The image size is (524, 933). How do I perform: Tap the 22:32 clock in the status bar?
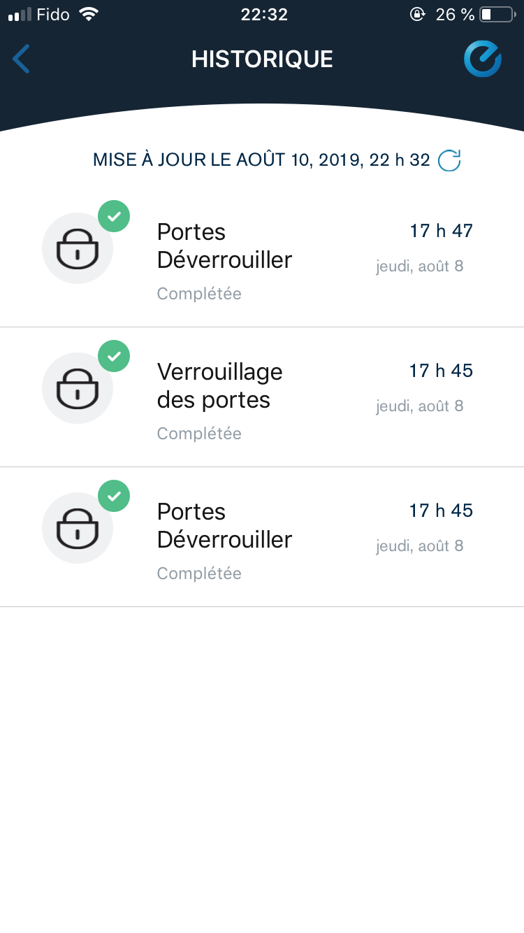264,15
